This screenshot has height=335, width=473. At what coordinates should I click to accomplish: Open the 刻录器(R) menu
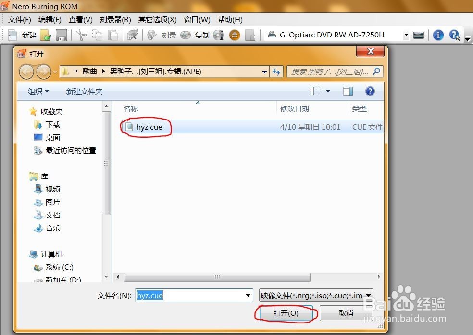pos(115,20)
